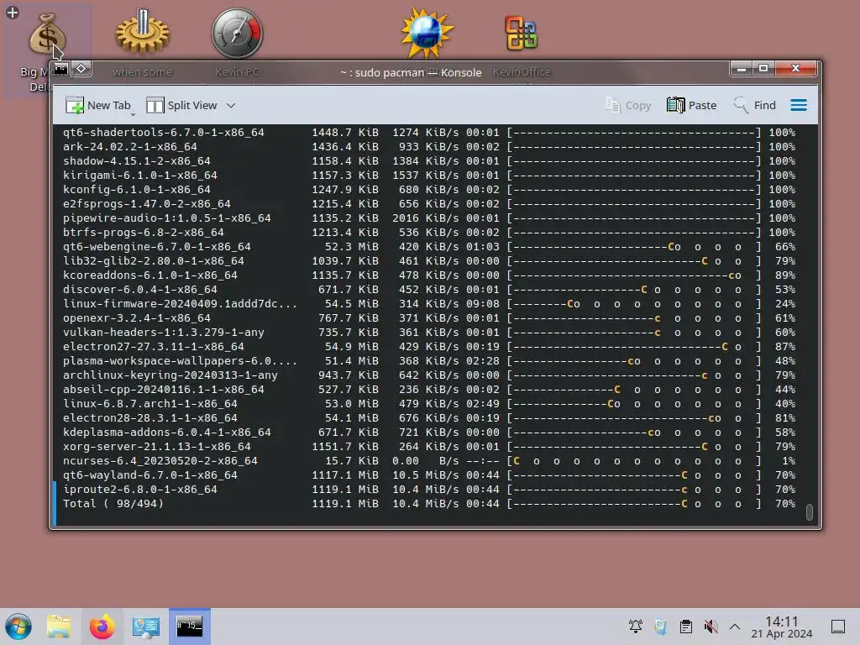
Task: Click the 'vulkan-headers-1:1.3.279-1-any' text
Action: 164,332
